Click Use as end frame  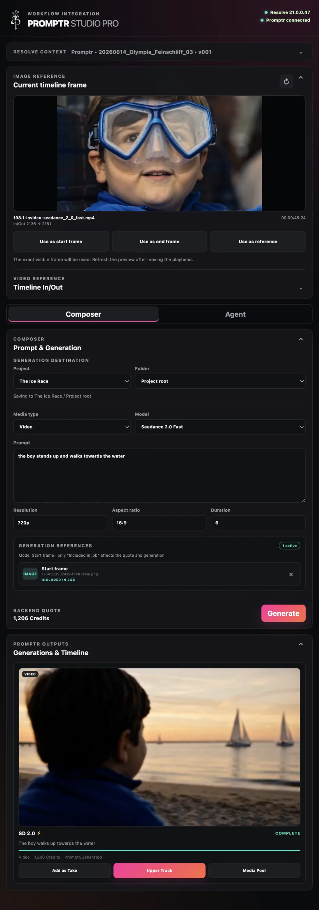(159, 242)
